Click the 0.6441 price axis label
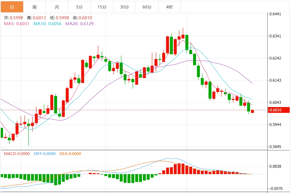The image size is (292, 193). (x=275, y=14)
